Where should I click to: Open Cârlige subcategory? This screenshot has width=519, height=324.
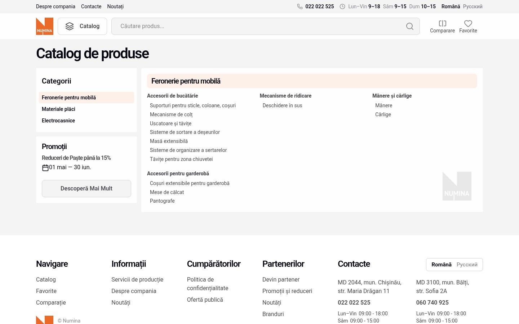pos(383,114)
